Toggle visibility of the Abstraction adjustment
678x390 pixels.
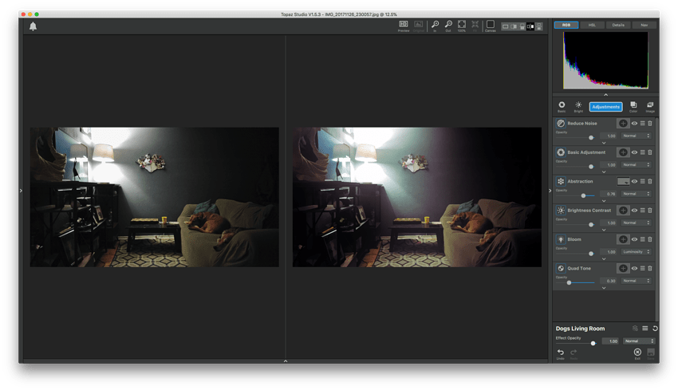[635, 182]
